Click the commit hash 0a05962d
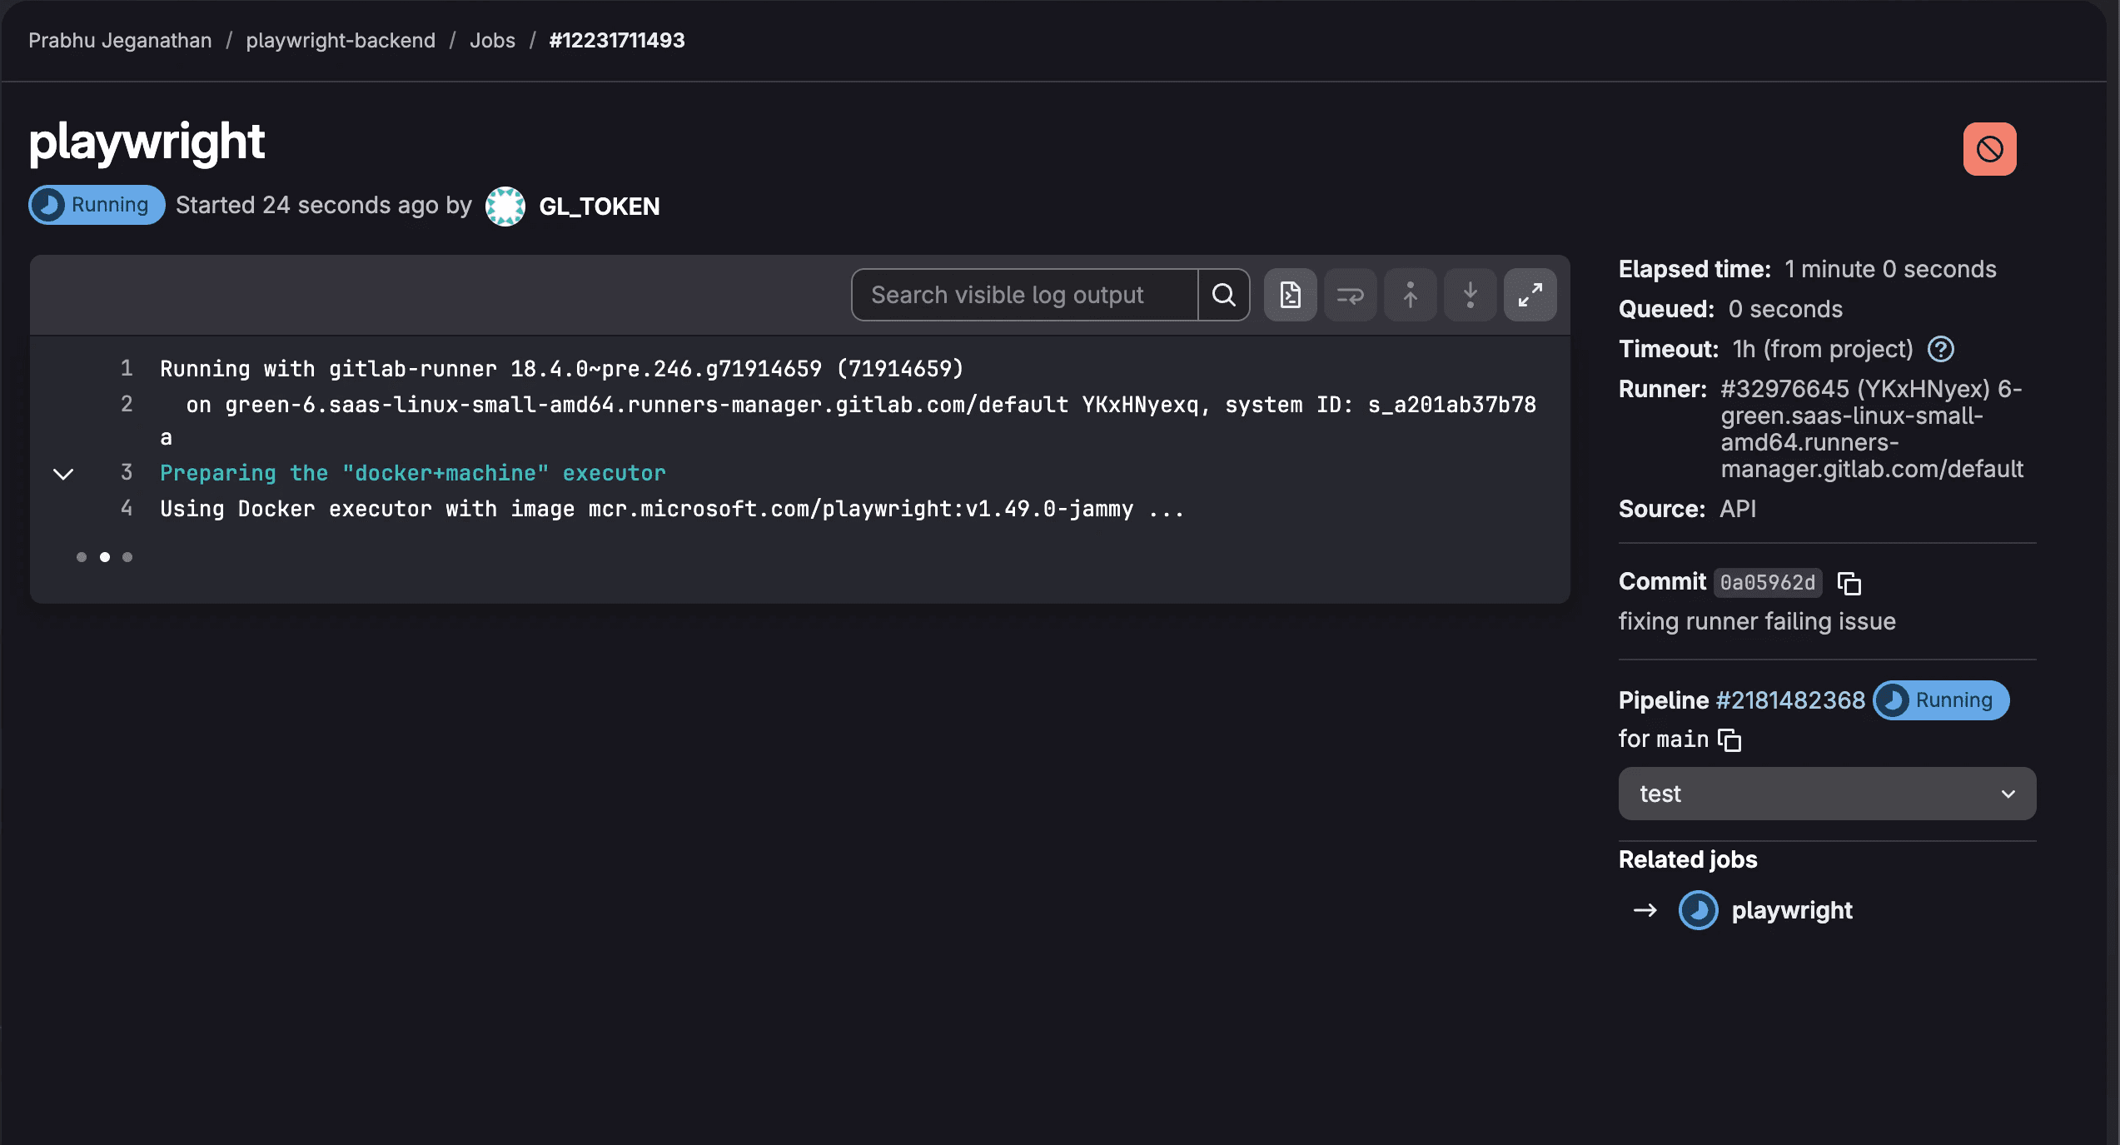The width and height of the screenshot is (2120, 1145). point(1767,582)
